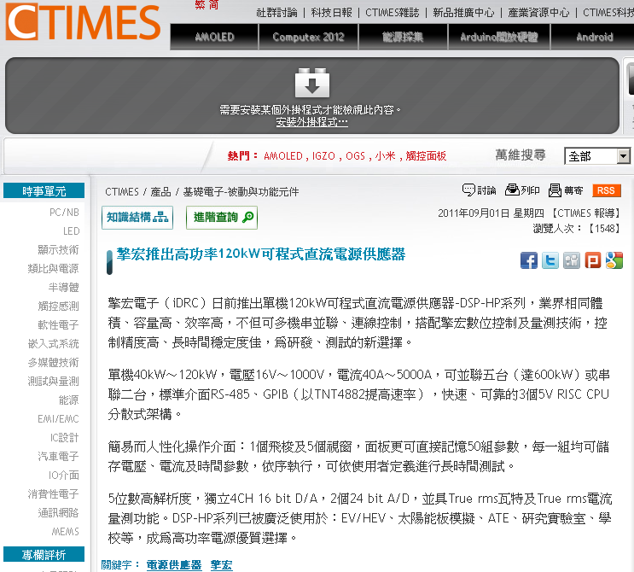Click the 進階查詢 search button
The height and width of the screenshot is (572, 634).
click(222, 218)
